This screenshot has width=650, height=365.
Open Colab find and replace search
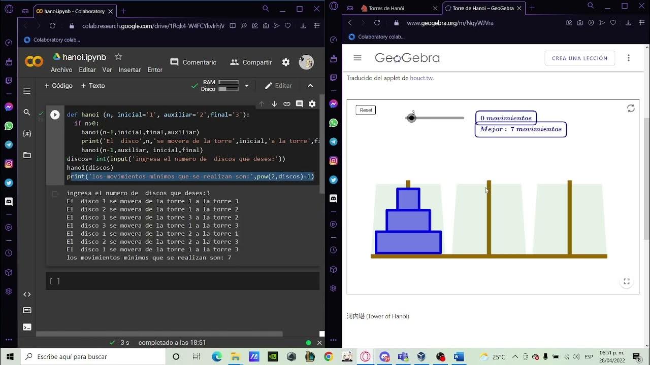[x=27, y=113]
